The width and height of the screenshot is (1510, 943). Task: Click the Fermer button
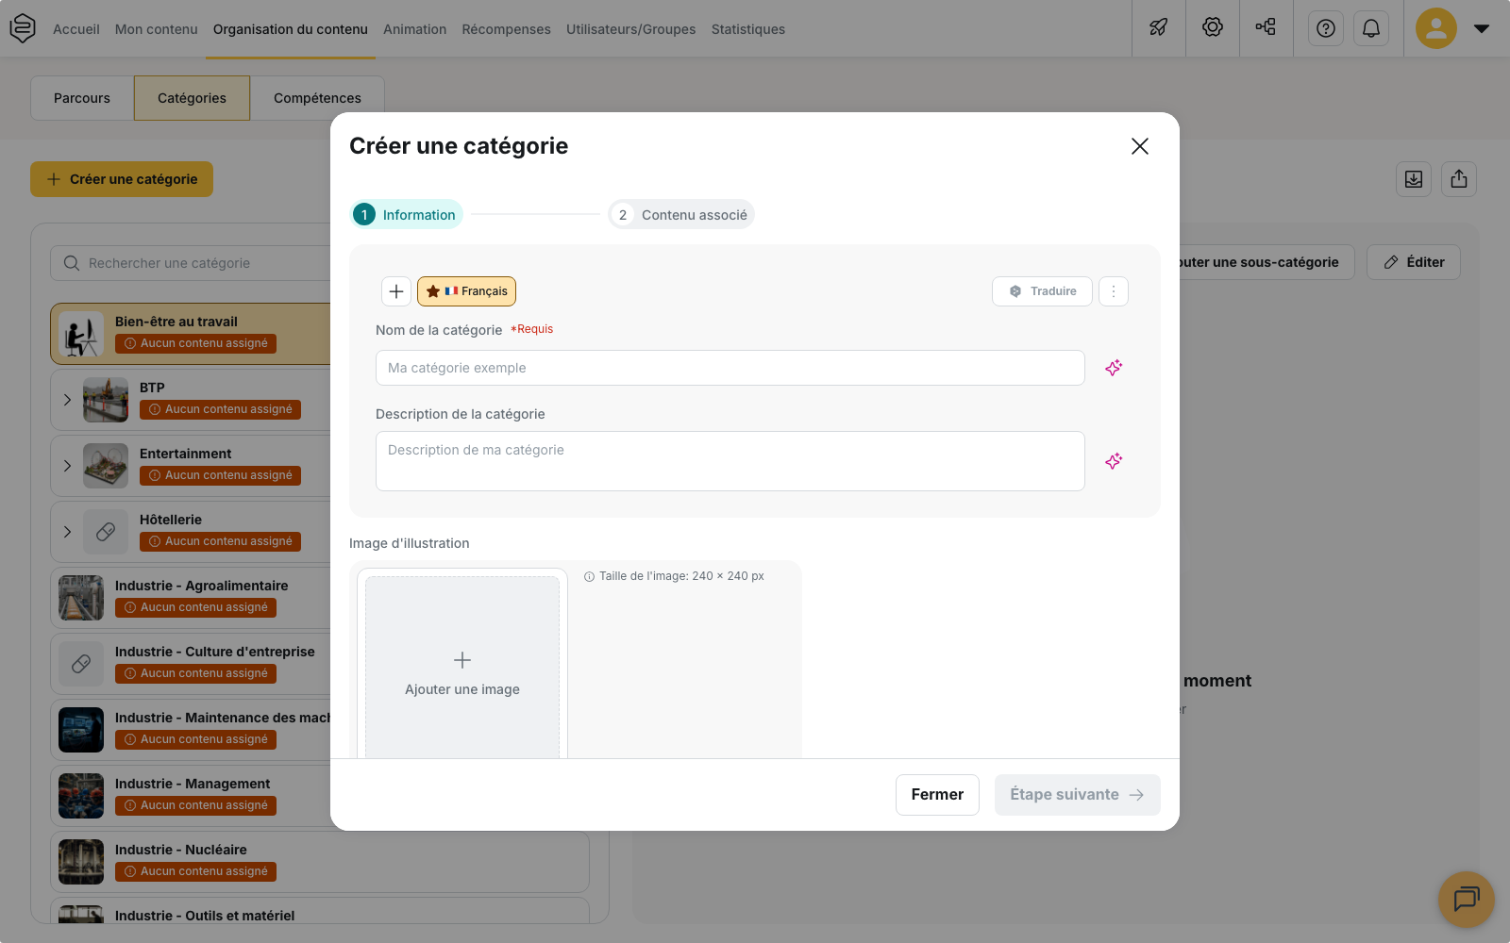click(x=937, y=795)
